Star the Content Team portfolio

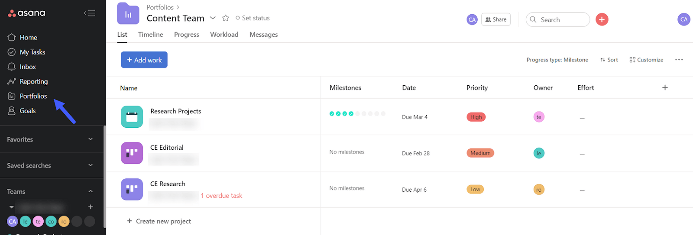pyautogui.click(x=225, y=18)
